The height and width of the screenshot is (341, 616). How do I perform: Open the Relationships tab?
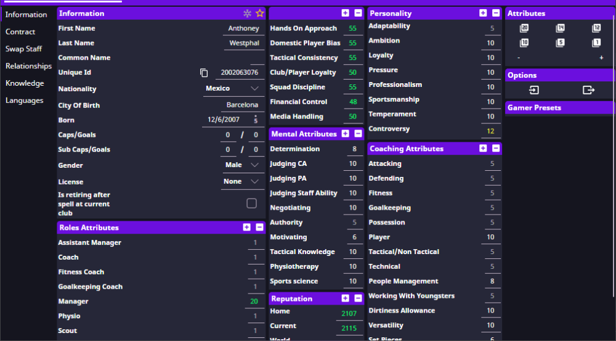(x=28, y=66)
